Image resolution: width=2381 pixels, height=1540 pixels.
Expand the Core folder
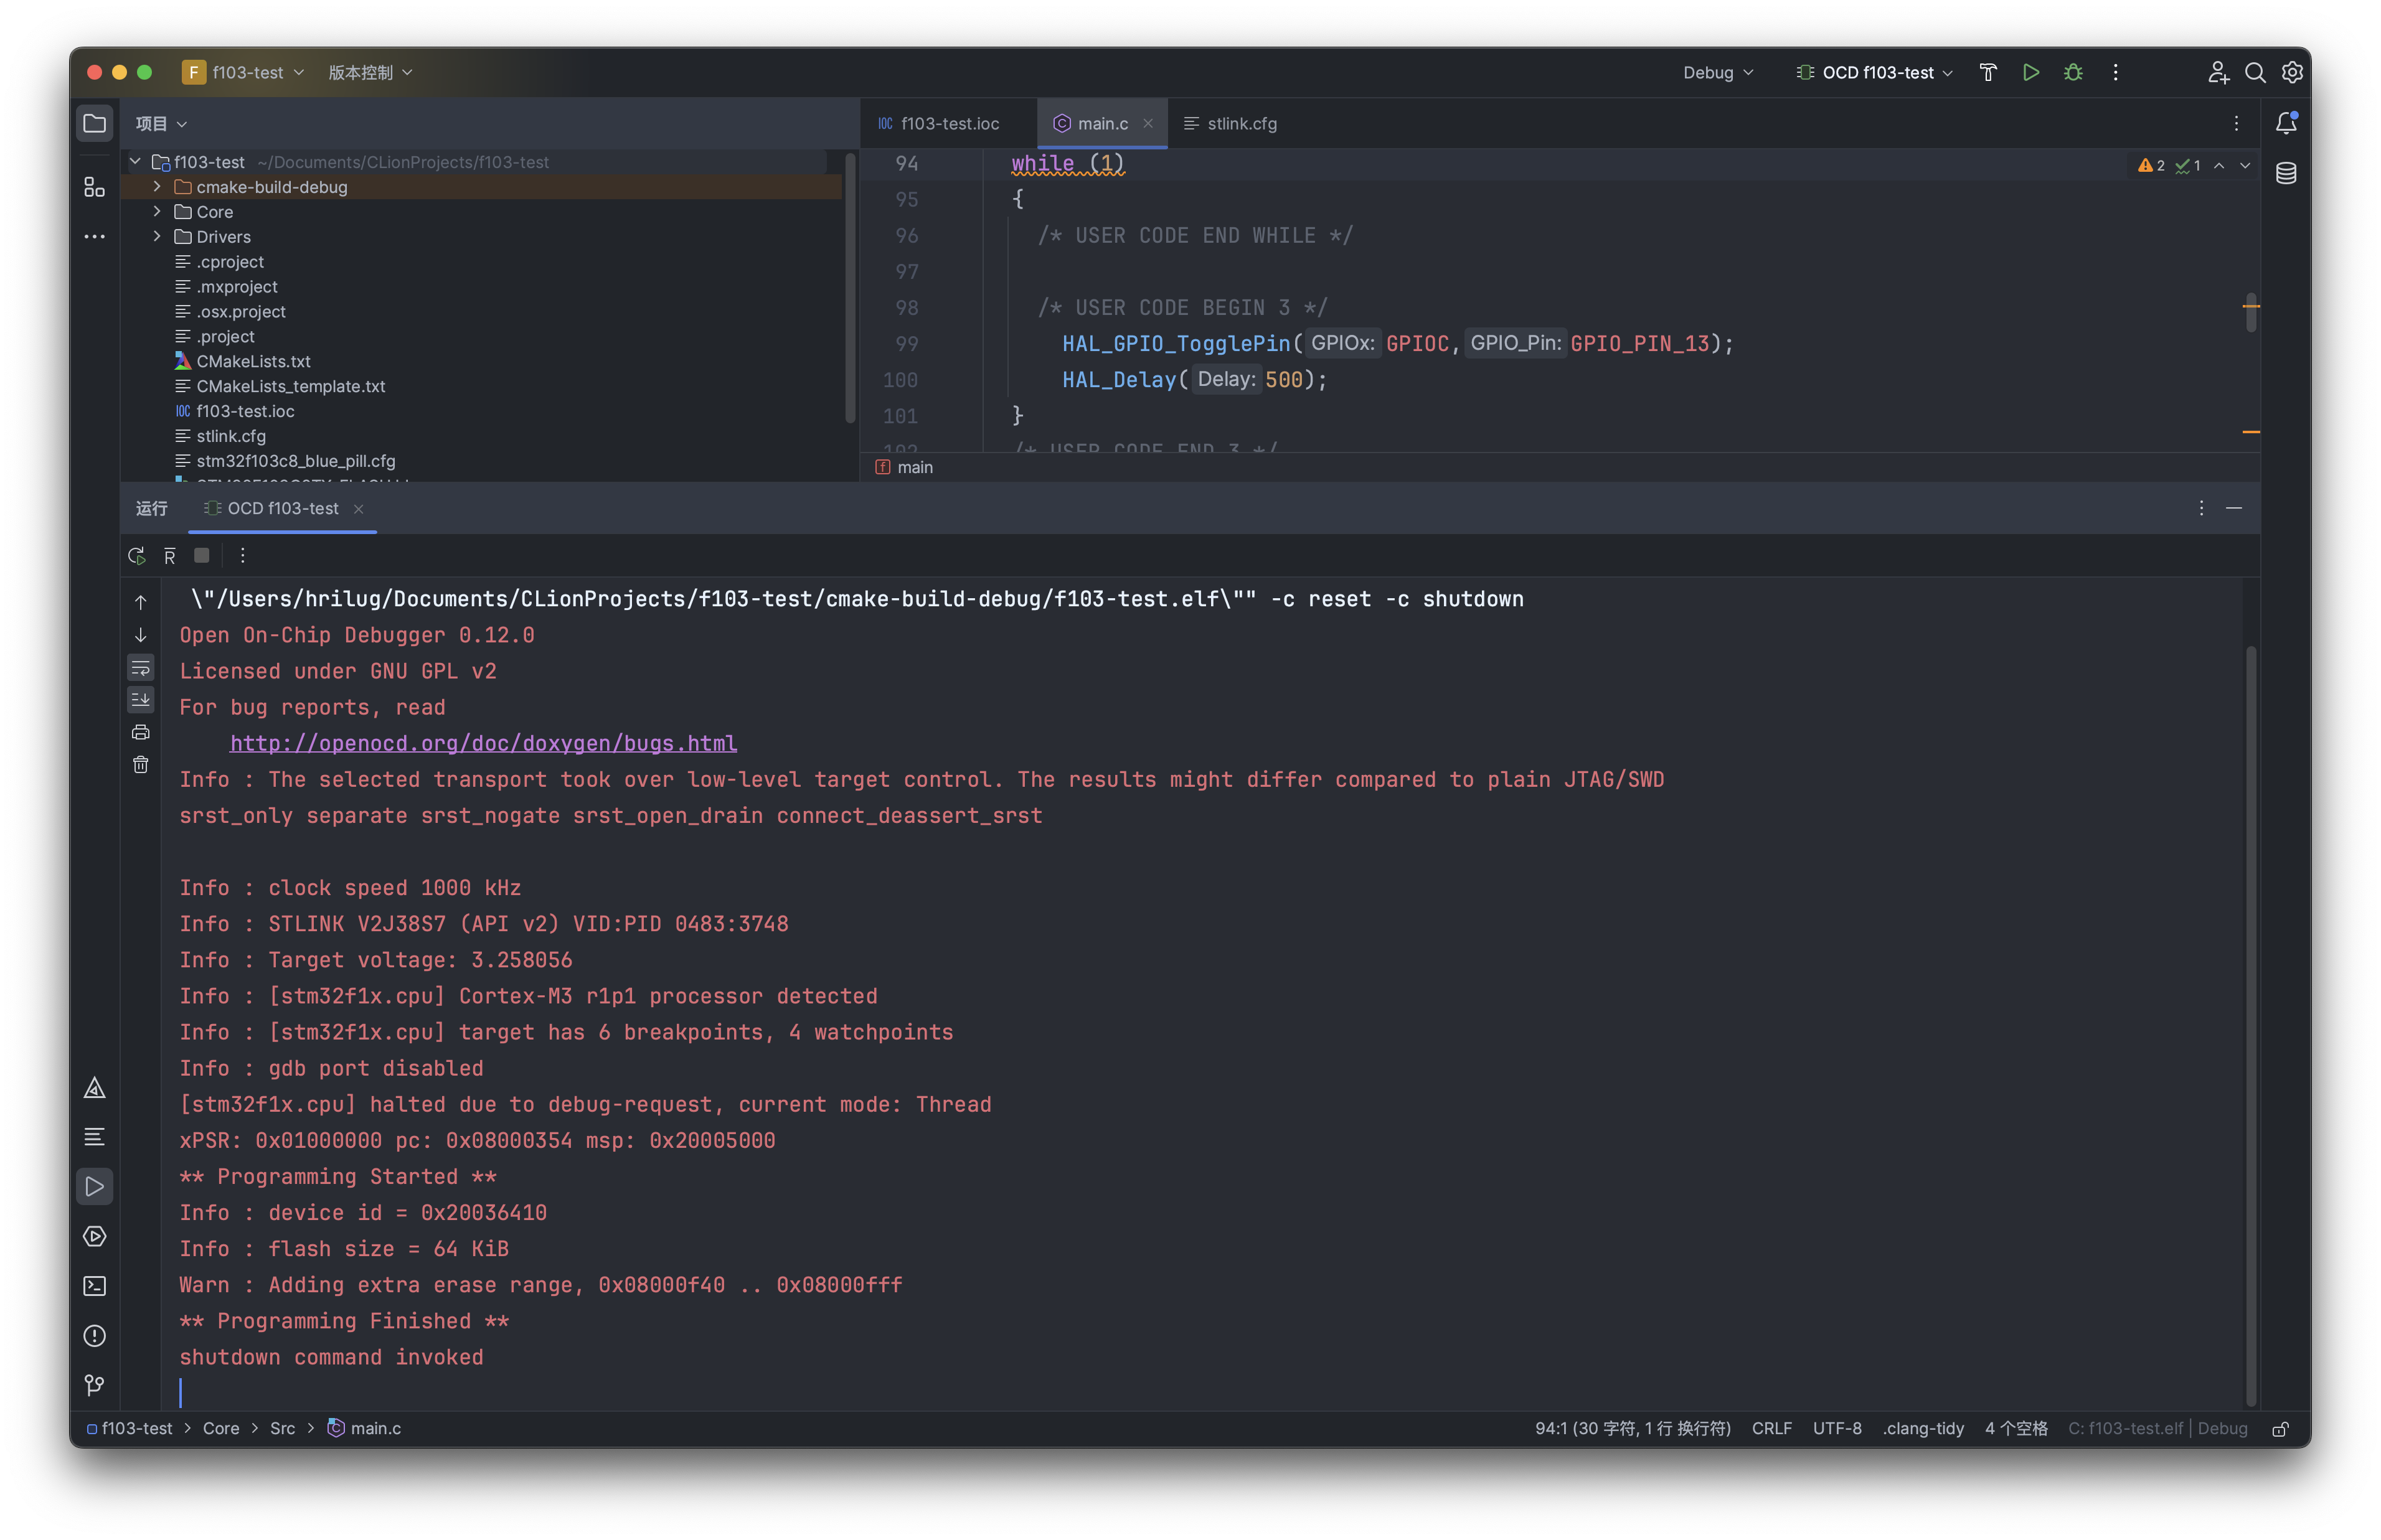pyautogui.click(x=157, y=211)
